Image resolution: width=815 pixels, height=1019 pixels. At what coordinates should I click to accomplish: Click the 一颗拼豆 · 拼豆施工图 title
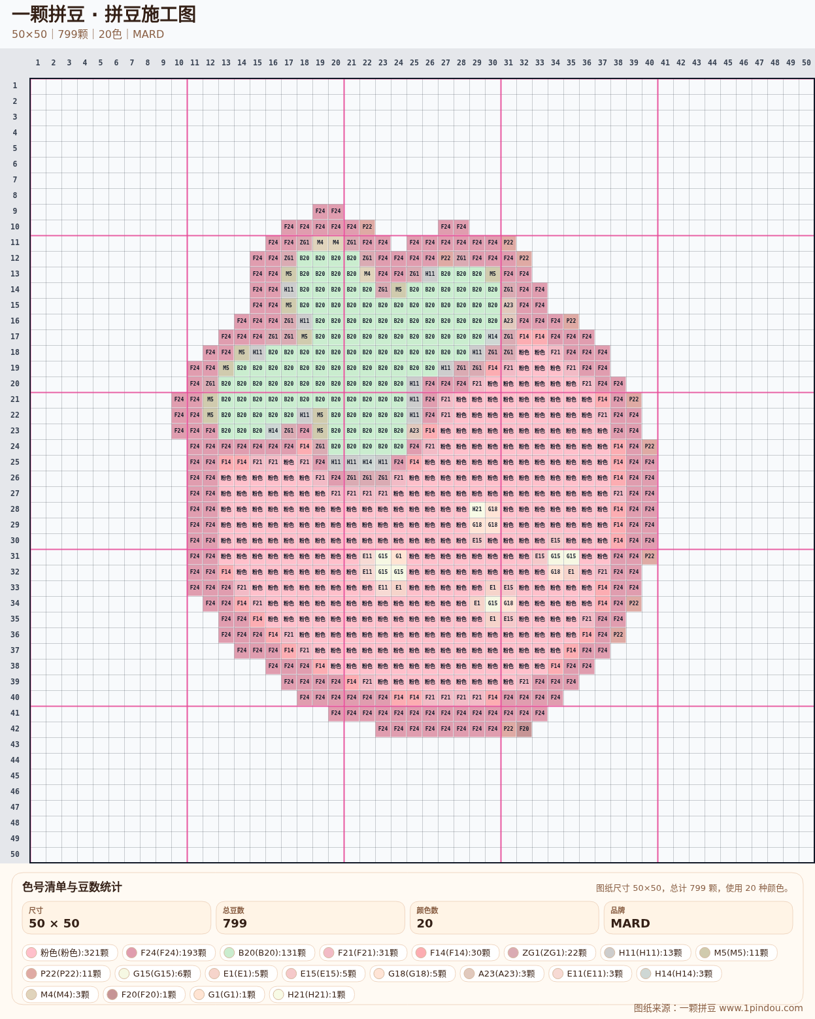[x=104, y=14]
